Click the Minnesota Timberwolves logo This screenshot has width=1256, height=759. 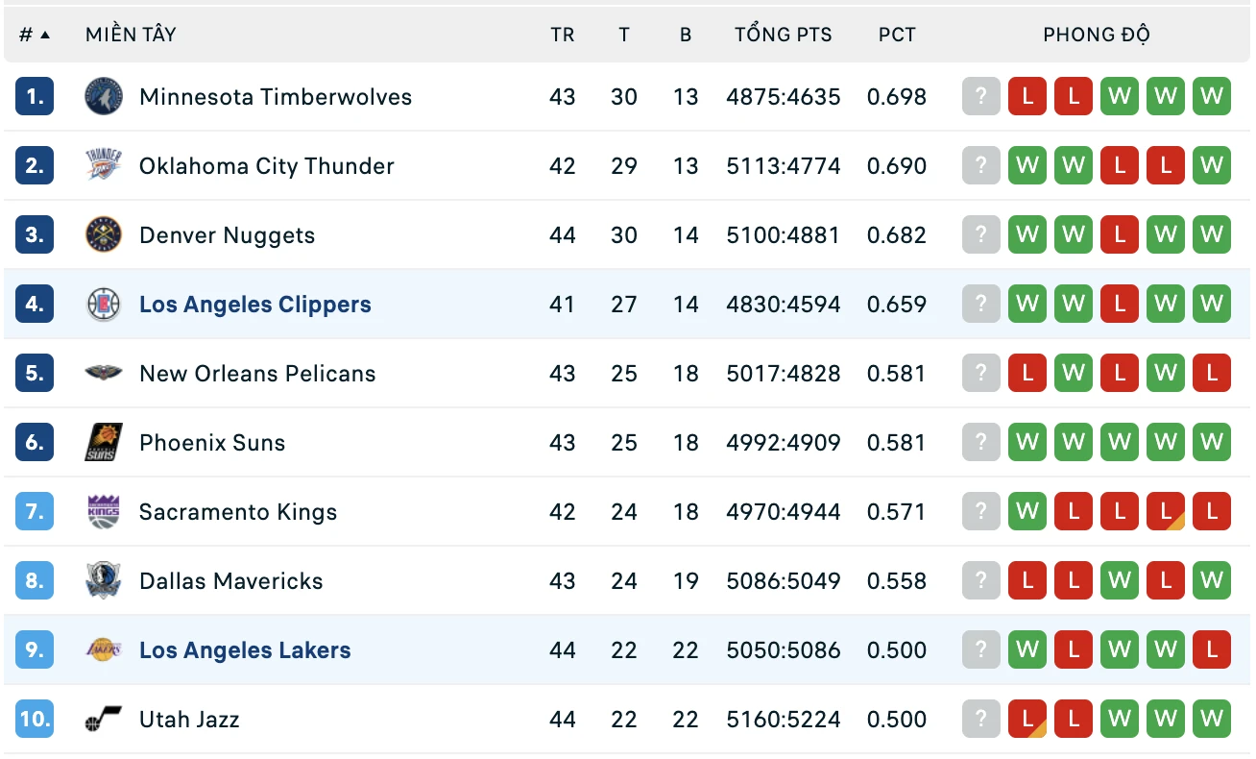click(x=104, y=97)
